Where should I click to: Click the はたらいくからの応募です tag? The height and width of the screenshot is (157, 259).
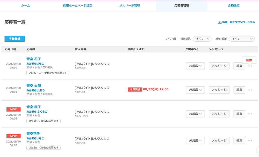44,148
